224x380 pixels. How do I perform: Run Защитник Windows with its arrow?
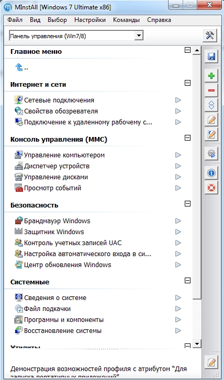tap(178, 232)
